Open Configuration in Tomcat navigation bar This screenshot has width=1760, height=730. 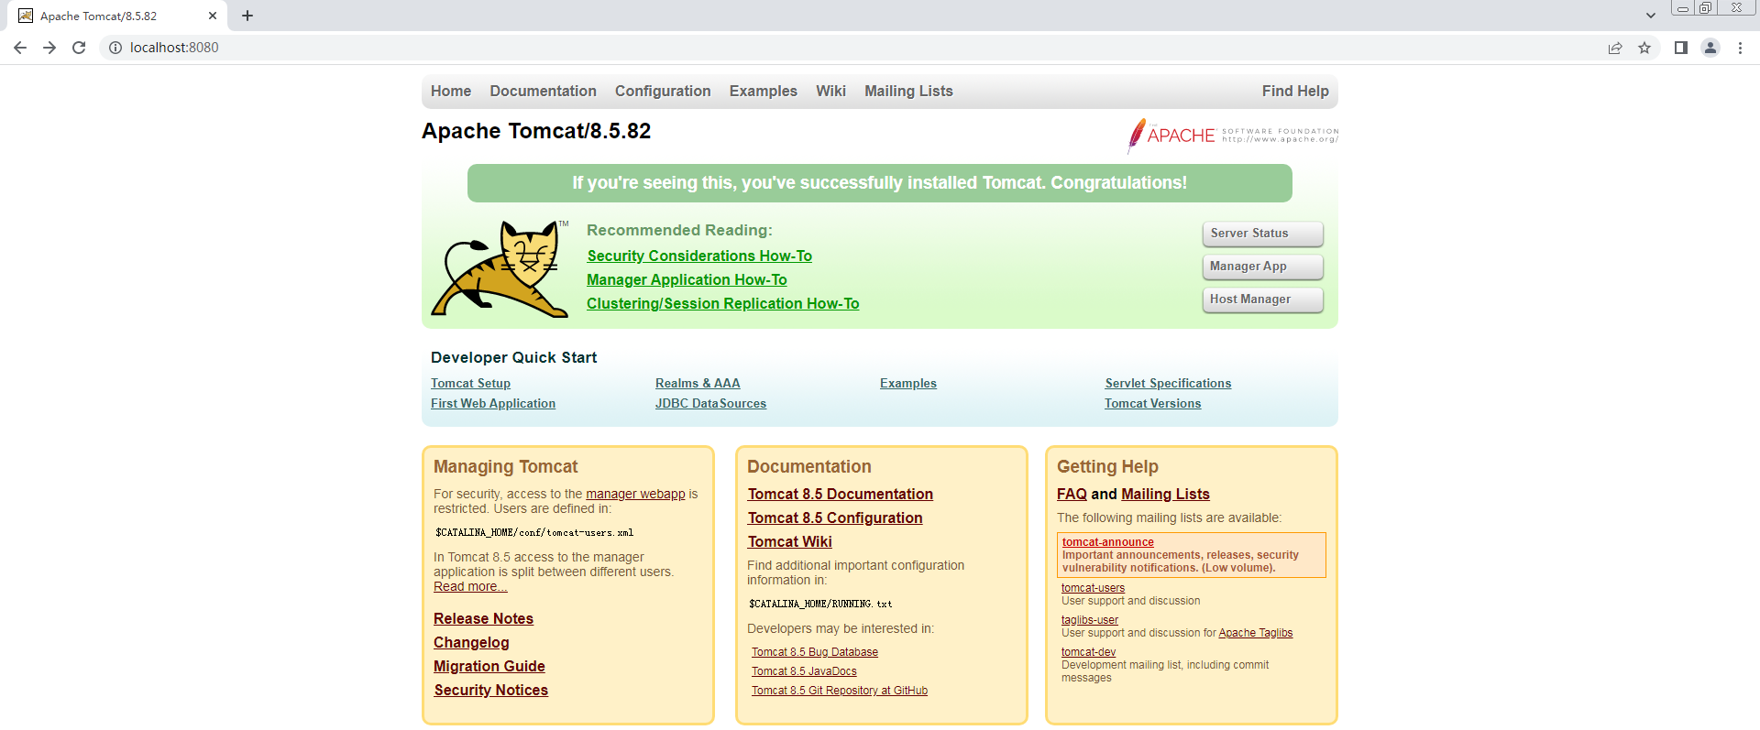663,91
